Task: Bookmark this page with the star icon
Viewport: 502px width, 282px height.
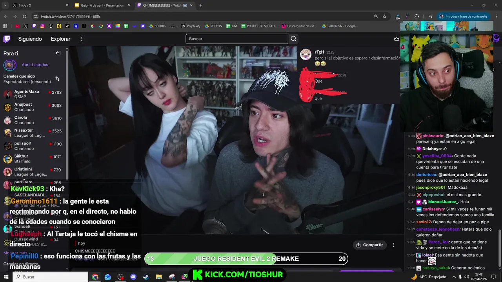Action: click(x=384, y=16)
